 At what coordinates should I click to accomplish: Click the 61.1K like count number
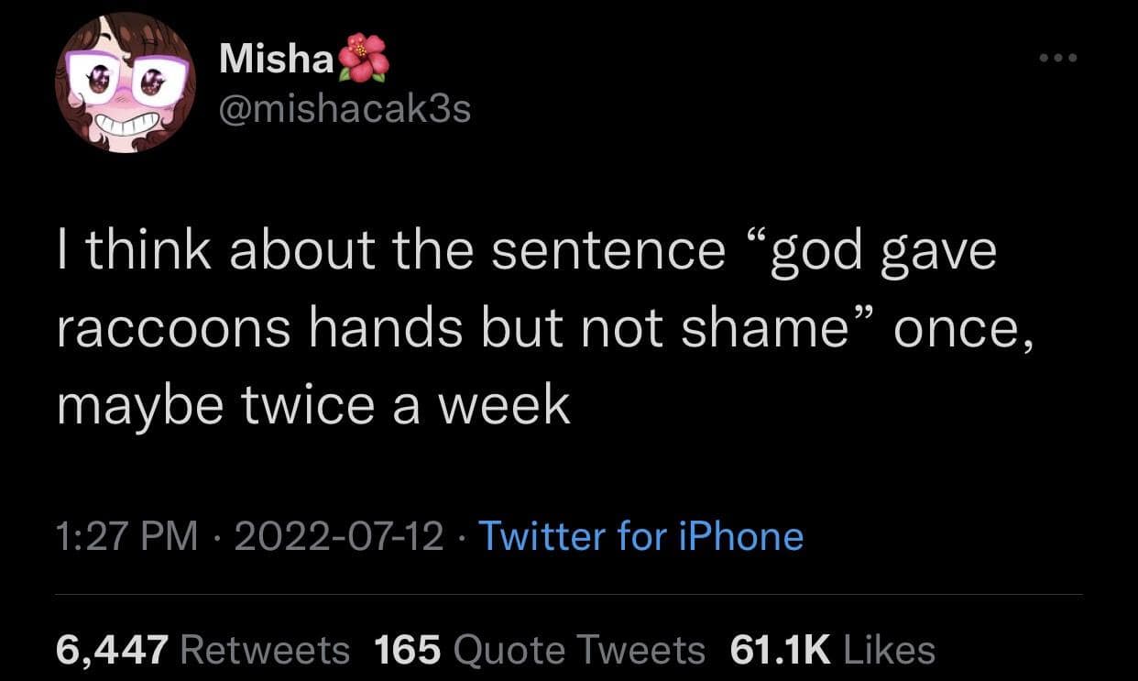coord(780,650)
